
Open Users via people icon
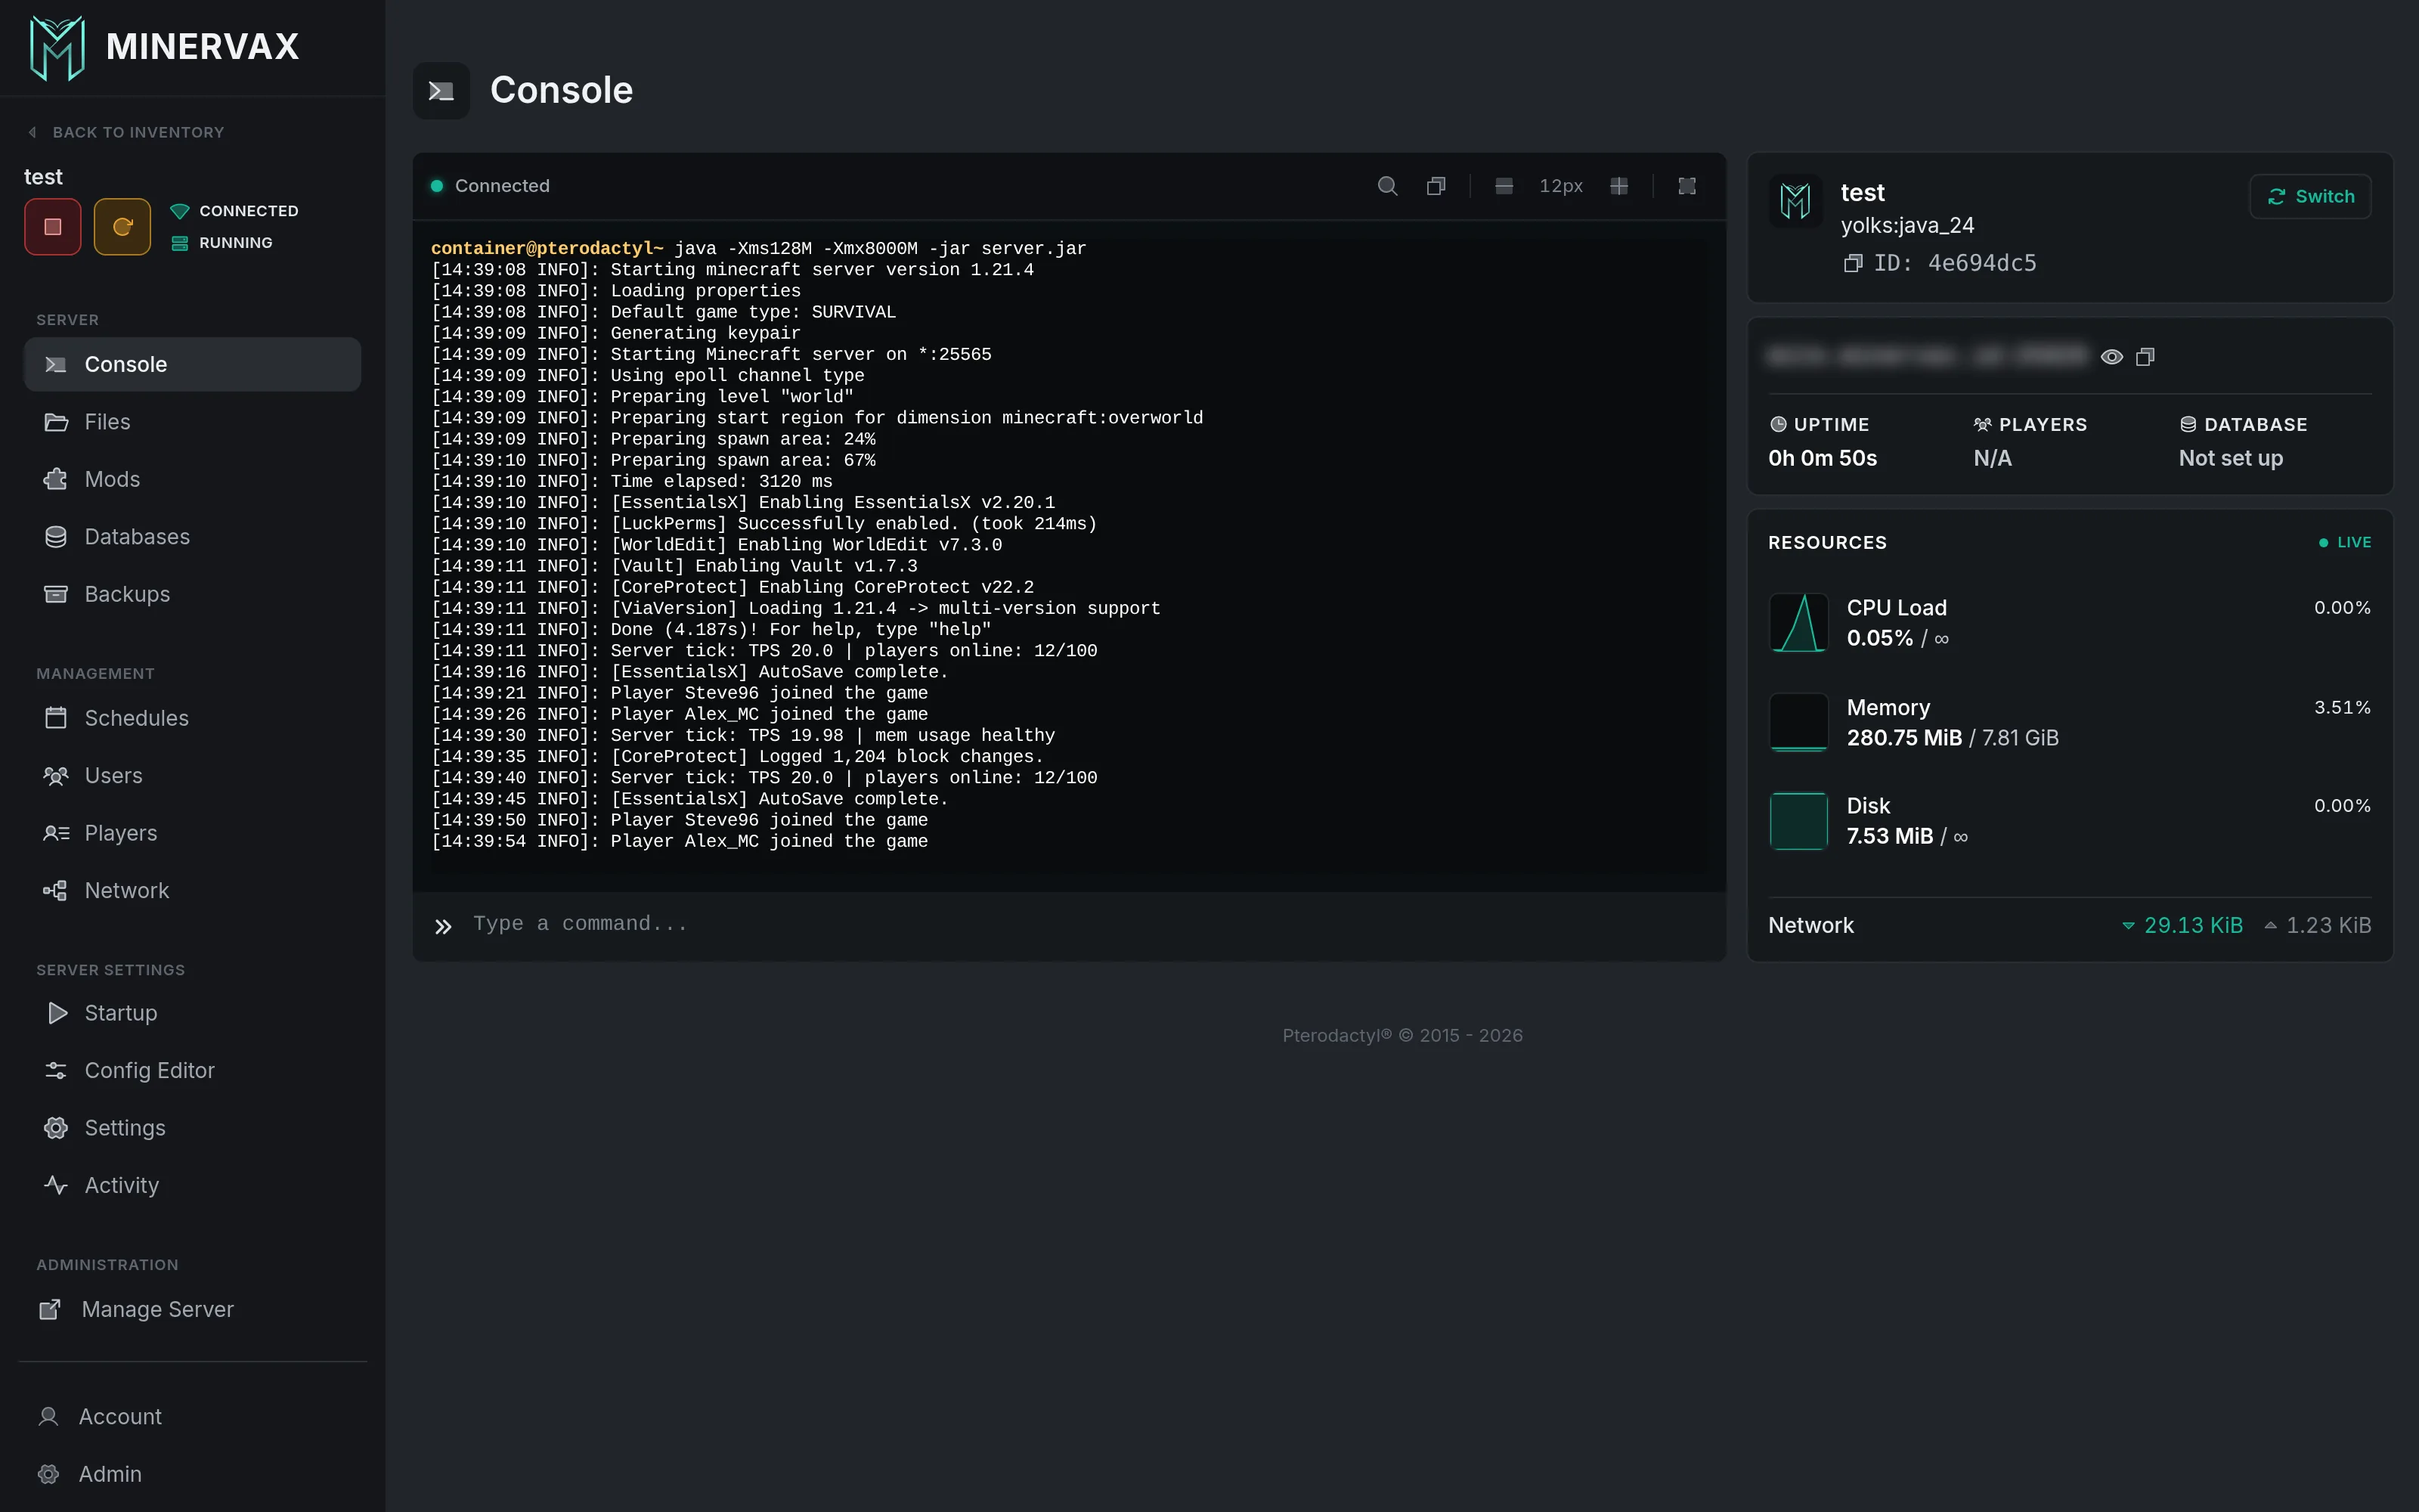point(56,776)
